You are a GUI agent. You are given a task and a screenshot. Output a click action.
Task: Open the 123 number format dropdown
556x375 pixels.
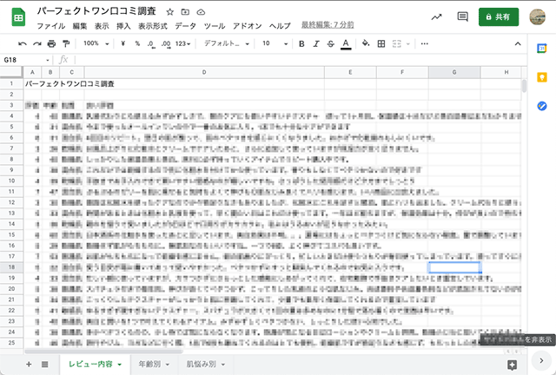(x=183, y=43)
